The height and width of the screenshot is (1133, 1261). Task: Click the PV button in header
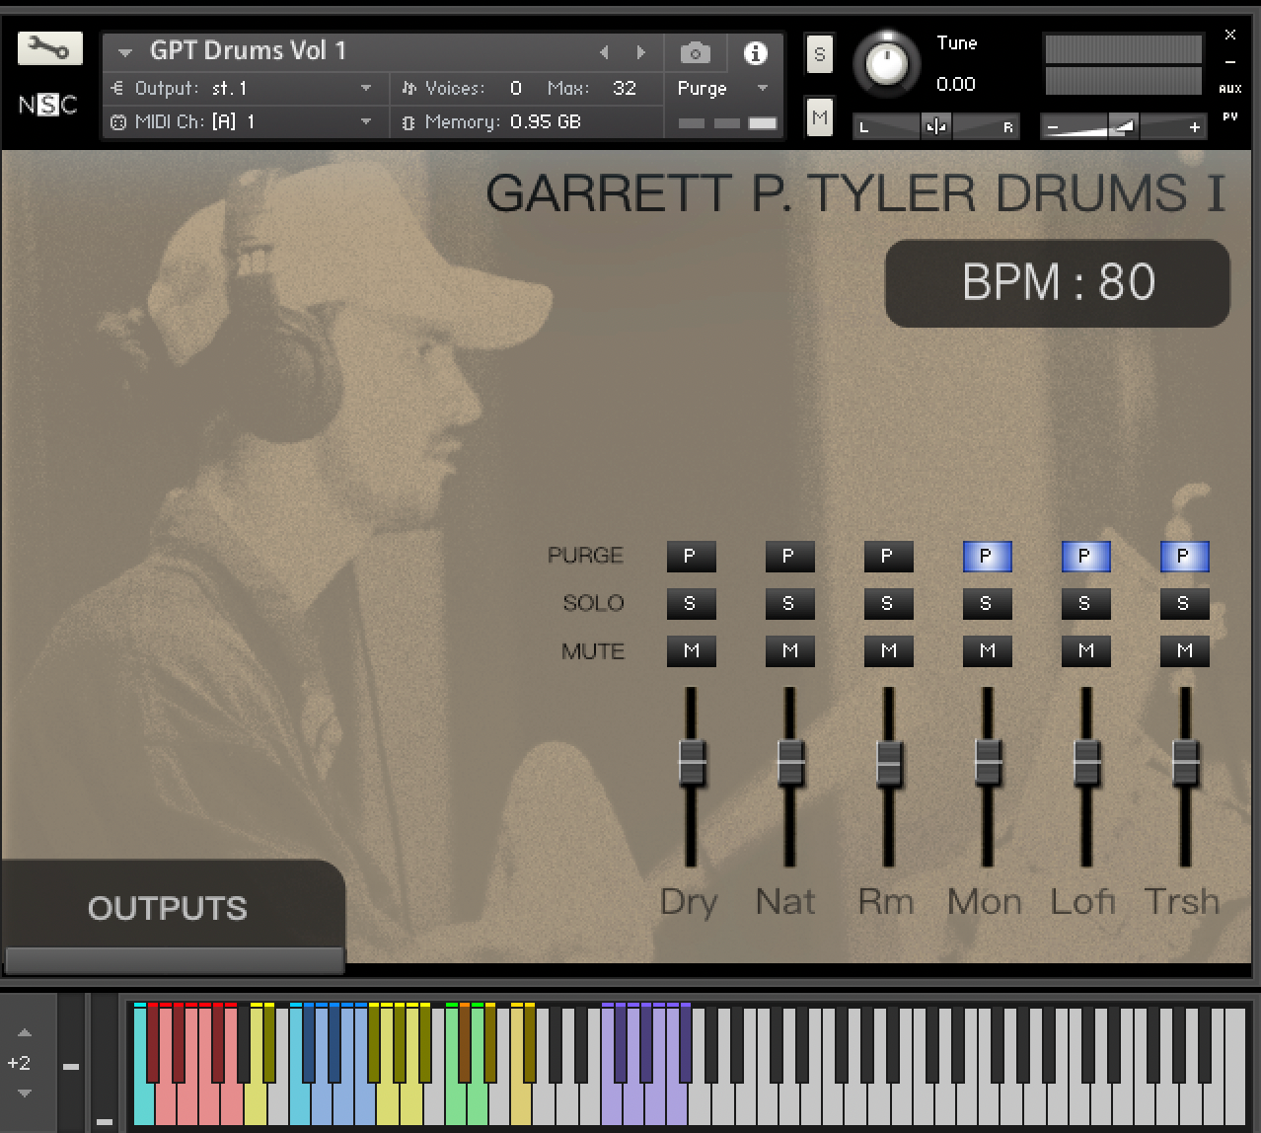click(1229, 116)
